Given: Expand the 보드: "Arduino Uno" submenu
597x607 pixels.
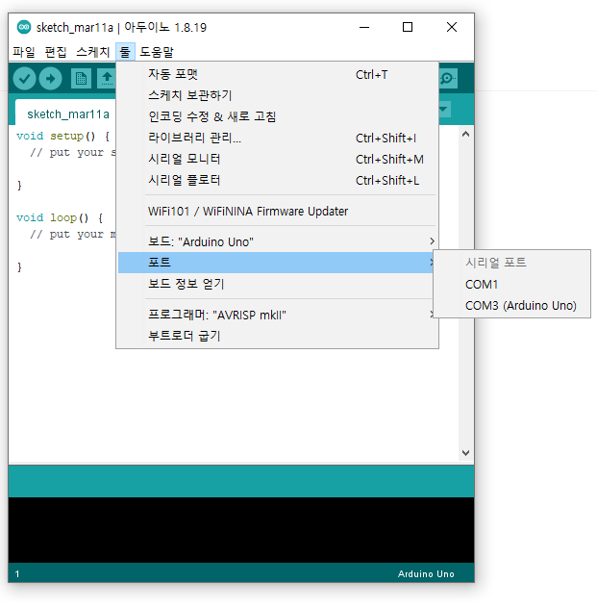Looking at the screenshot, I should pos(278,241).
